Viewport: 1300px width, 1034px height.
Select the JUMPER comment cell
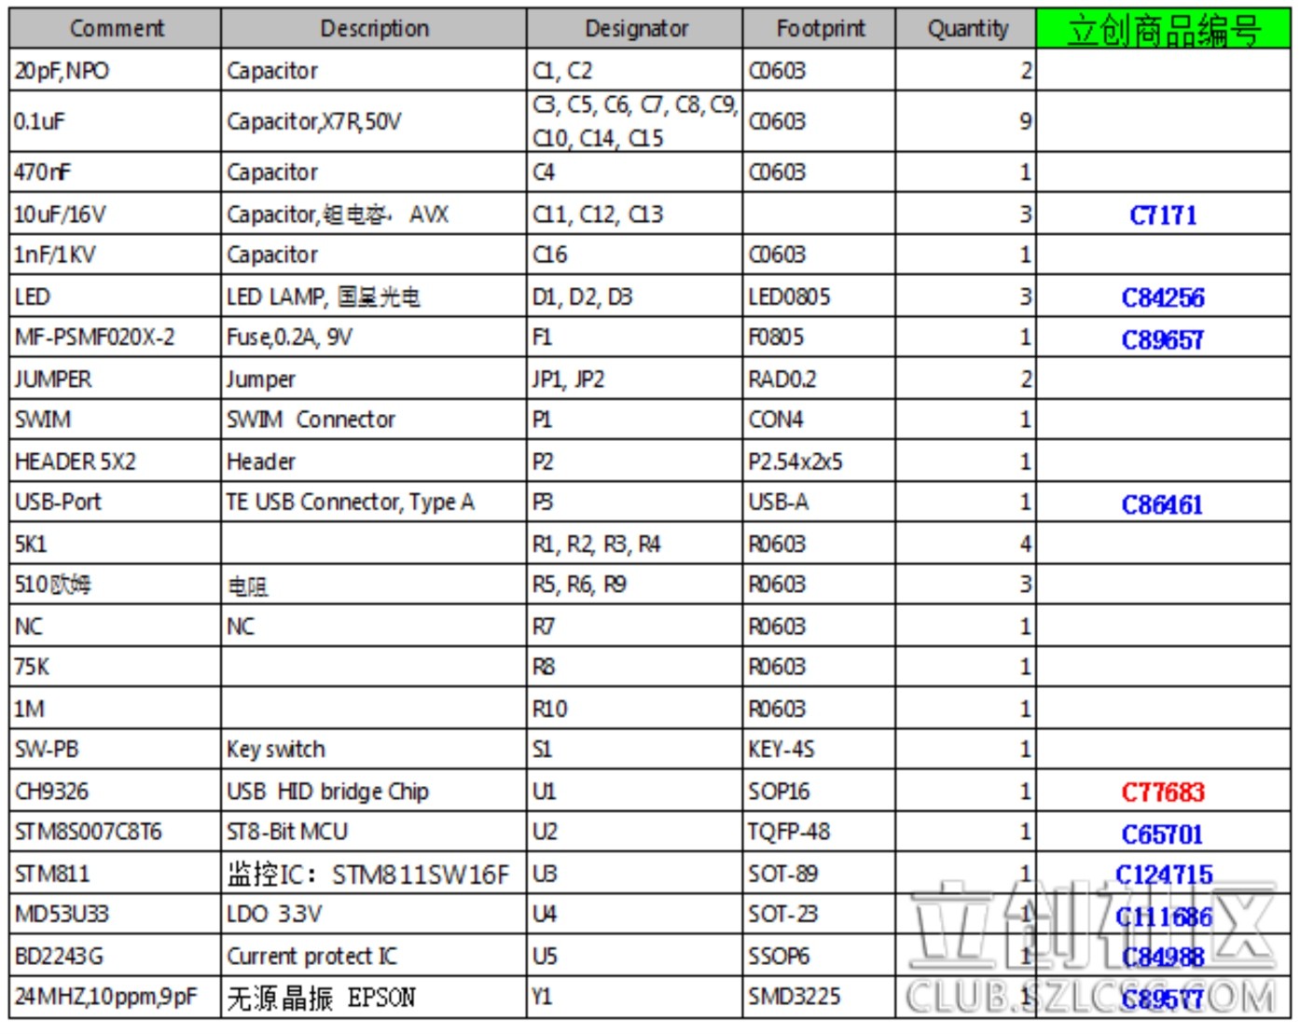tap(116, 379)
